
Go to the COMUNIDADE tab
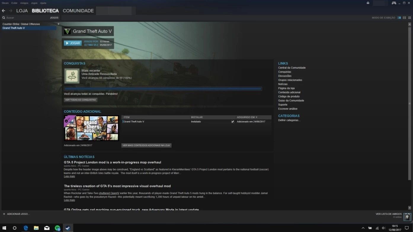pyautogui.click(x=78, y=11)
